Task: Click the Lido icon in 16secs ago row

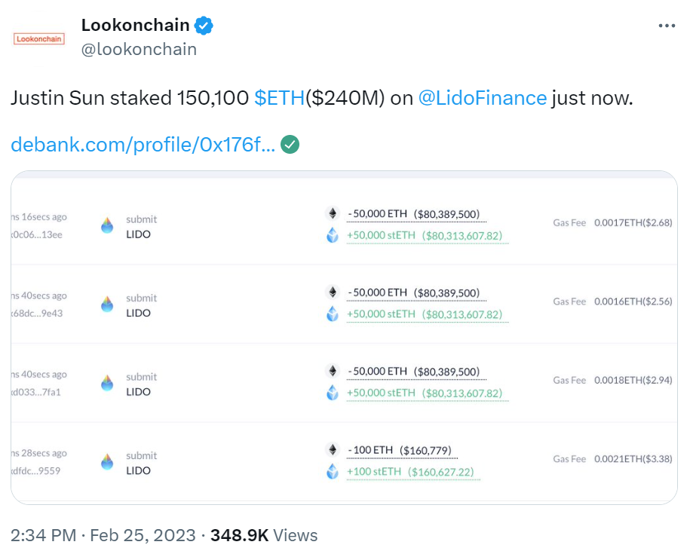Action: [107, 225]
